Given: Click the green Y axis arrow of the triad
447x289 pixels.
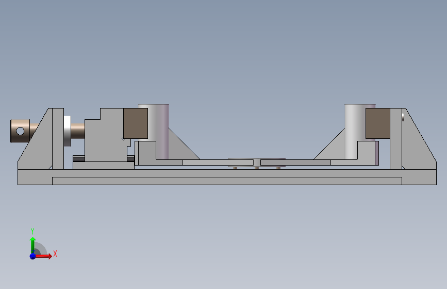Looking at the screenshot, I should 32,244.
